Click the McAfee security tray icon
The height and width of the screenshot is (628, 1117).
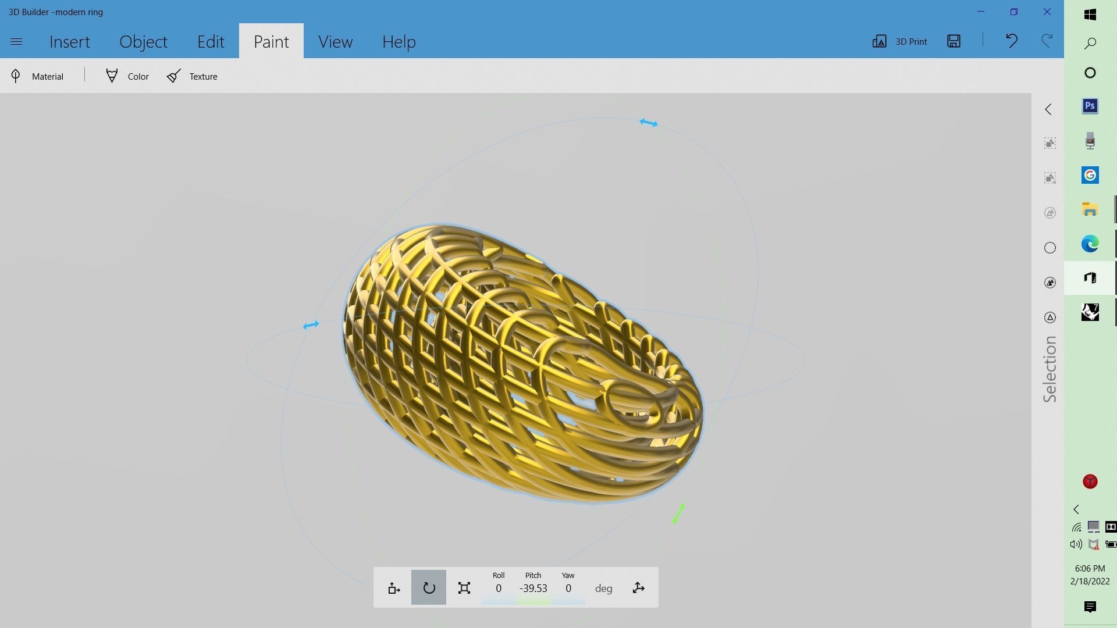(x=1094, y=544)
